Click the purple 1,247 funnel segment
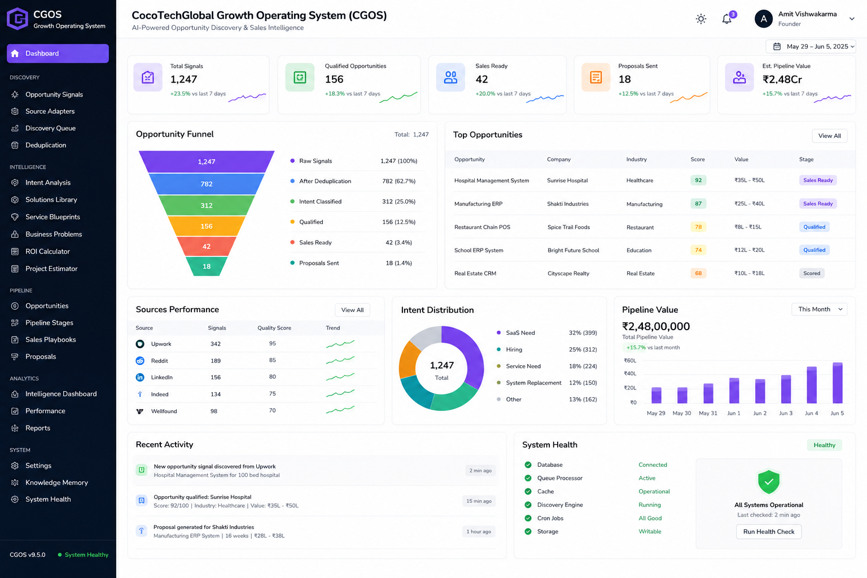This screenshot has width=867, height=578. coord(207,161)
